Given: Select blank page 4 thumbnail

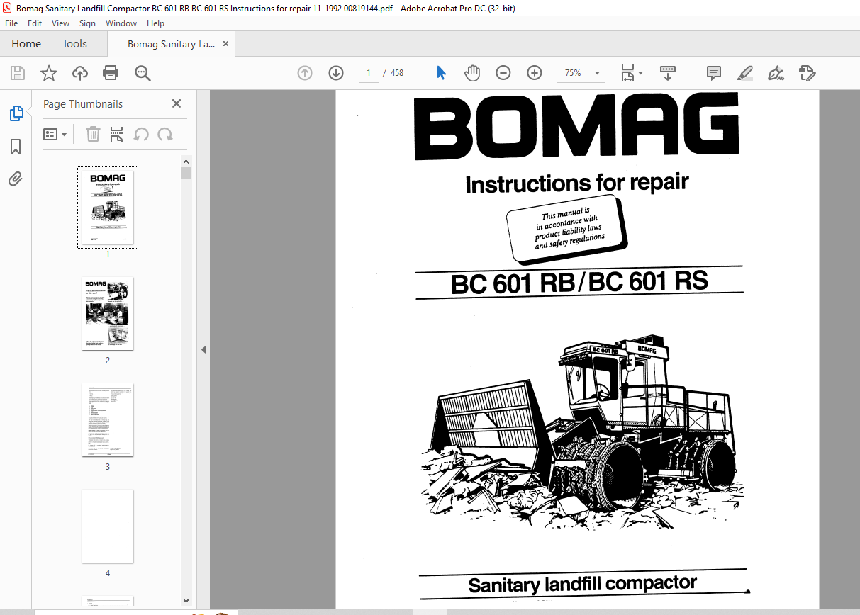Looking at the screenshot, I should pos(108,526).
